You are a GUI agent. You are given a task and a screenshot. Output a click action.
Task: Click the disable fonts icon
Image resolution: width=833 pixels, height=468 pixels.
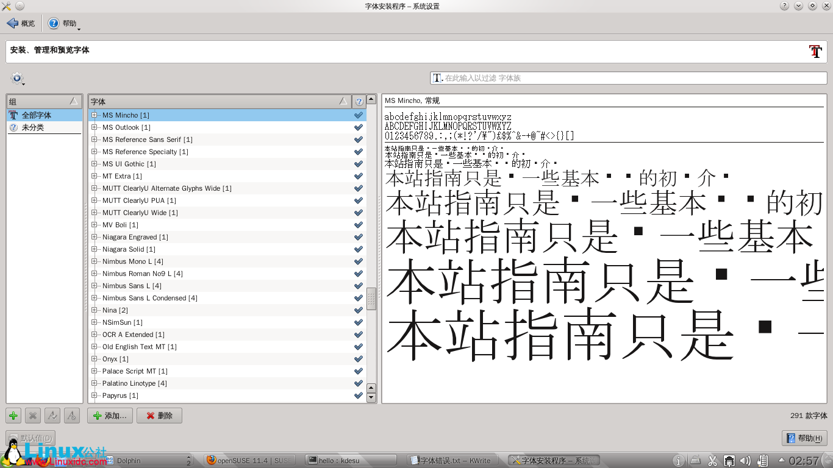point(72,416)
